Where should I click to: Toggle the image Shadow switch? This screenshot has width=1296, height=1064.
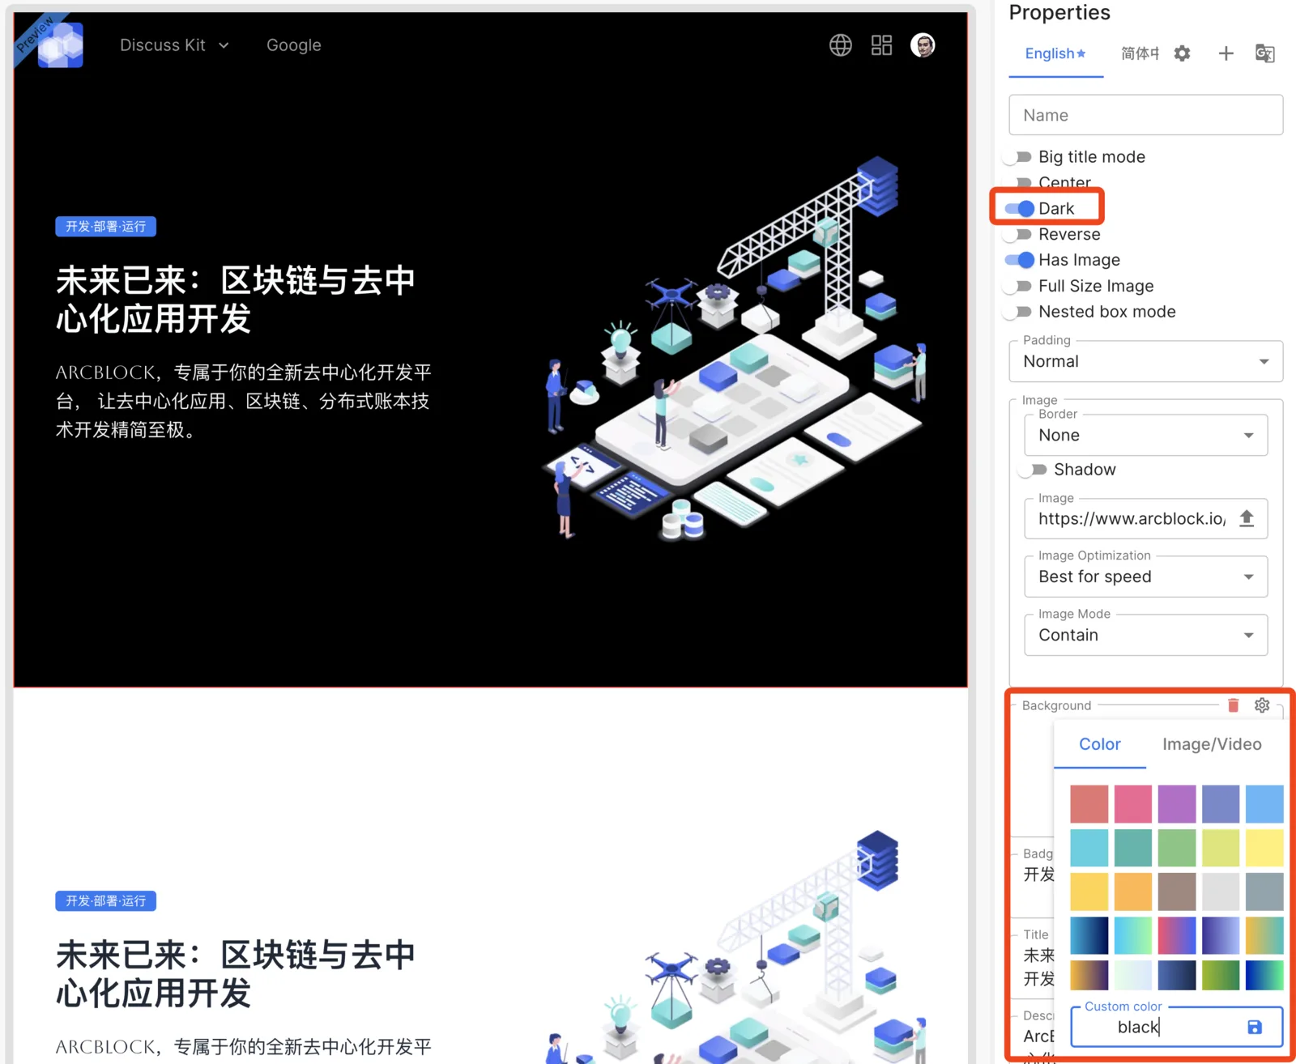tap(1034, 470)
